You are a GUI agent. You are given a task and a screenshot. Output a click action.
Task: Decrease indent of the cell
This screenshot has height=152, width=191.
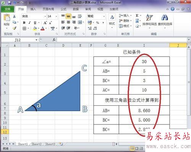tap(63, 28)
